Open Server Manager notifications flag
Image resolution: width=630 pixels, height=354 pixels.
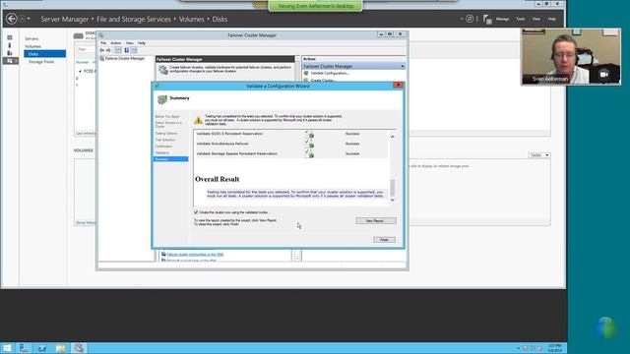[487, 19]
